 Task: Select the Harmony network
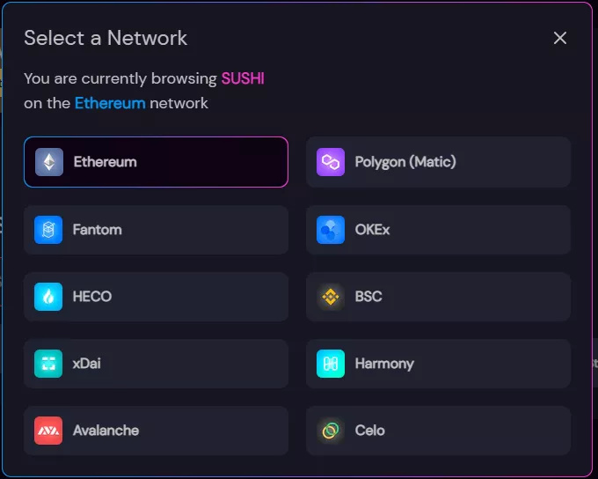point(438,364)
